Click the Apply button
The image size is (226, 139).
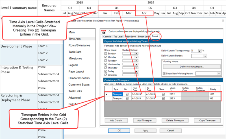[145, 131]
